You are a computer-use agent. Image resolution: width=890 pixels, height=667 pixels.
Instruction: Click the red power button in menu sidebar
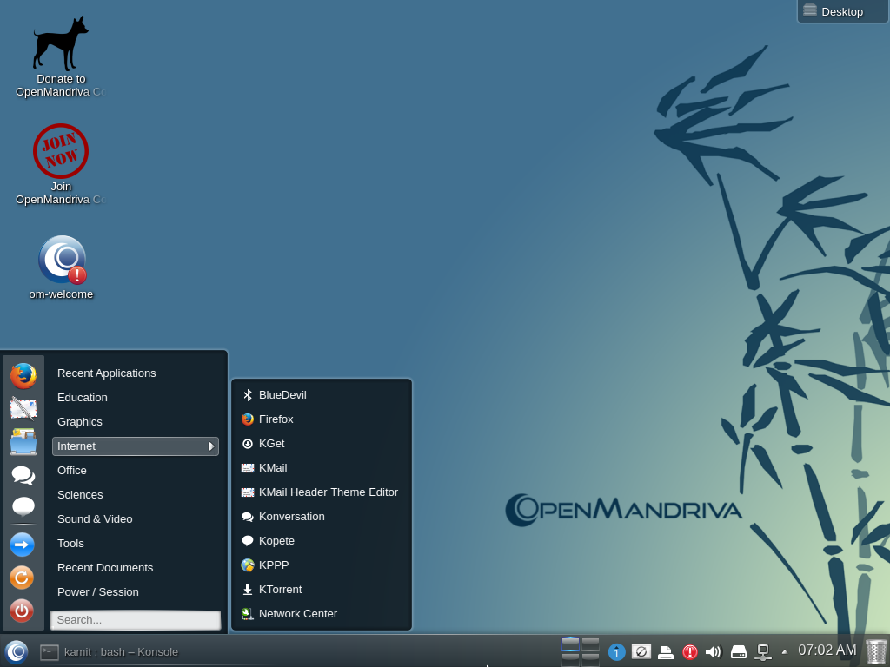[22, 611]
